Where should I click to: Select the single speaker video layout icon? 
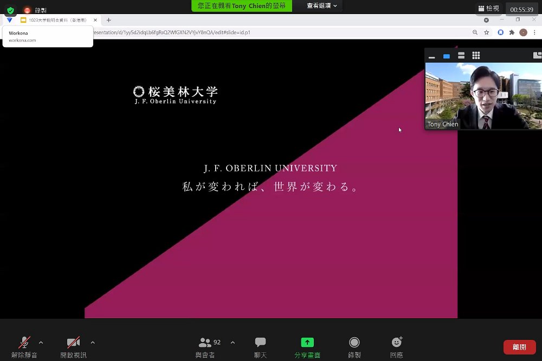[x=446, y=56]
